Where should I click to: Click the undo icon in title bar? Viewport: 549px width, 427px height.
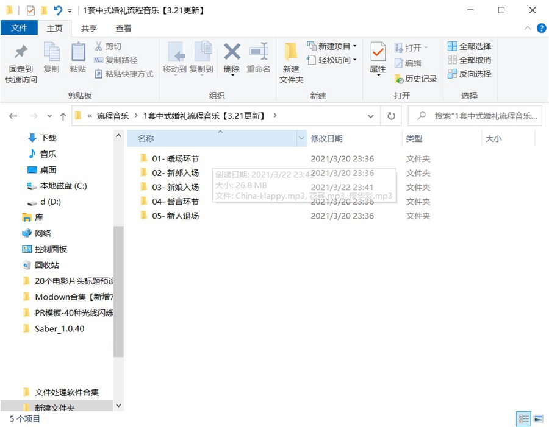pyautogui.click(x=58, y=10)
